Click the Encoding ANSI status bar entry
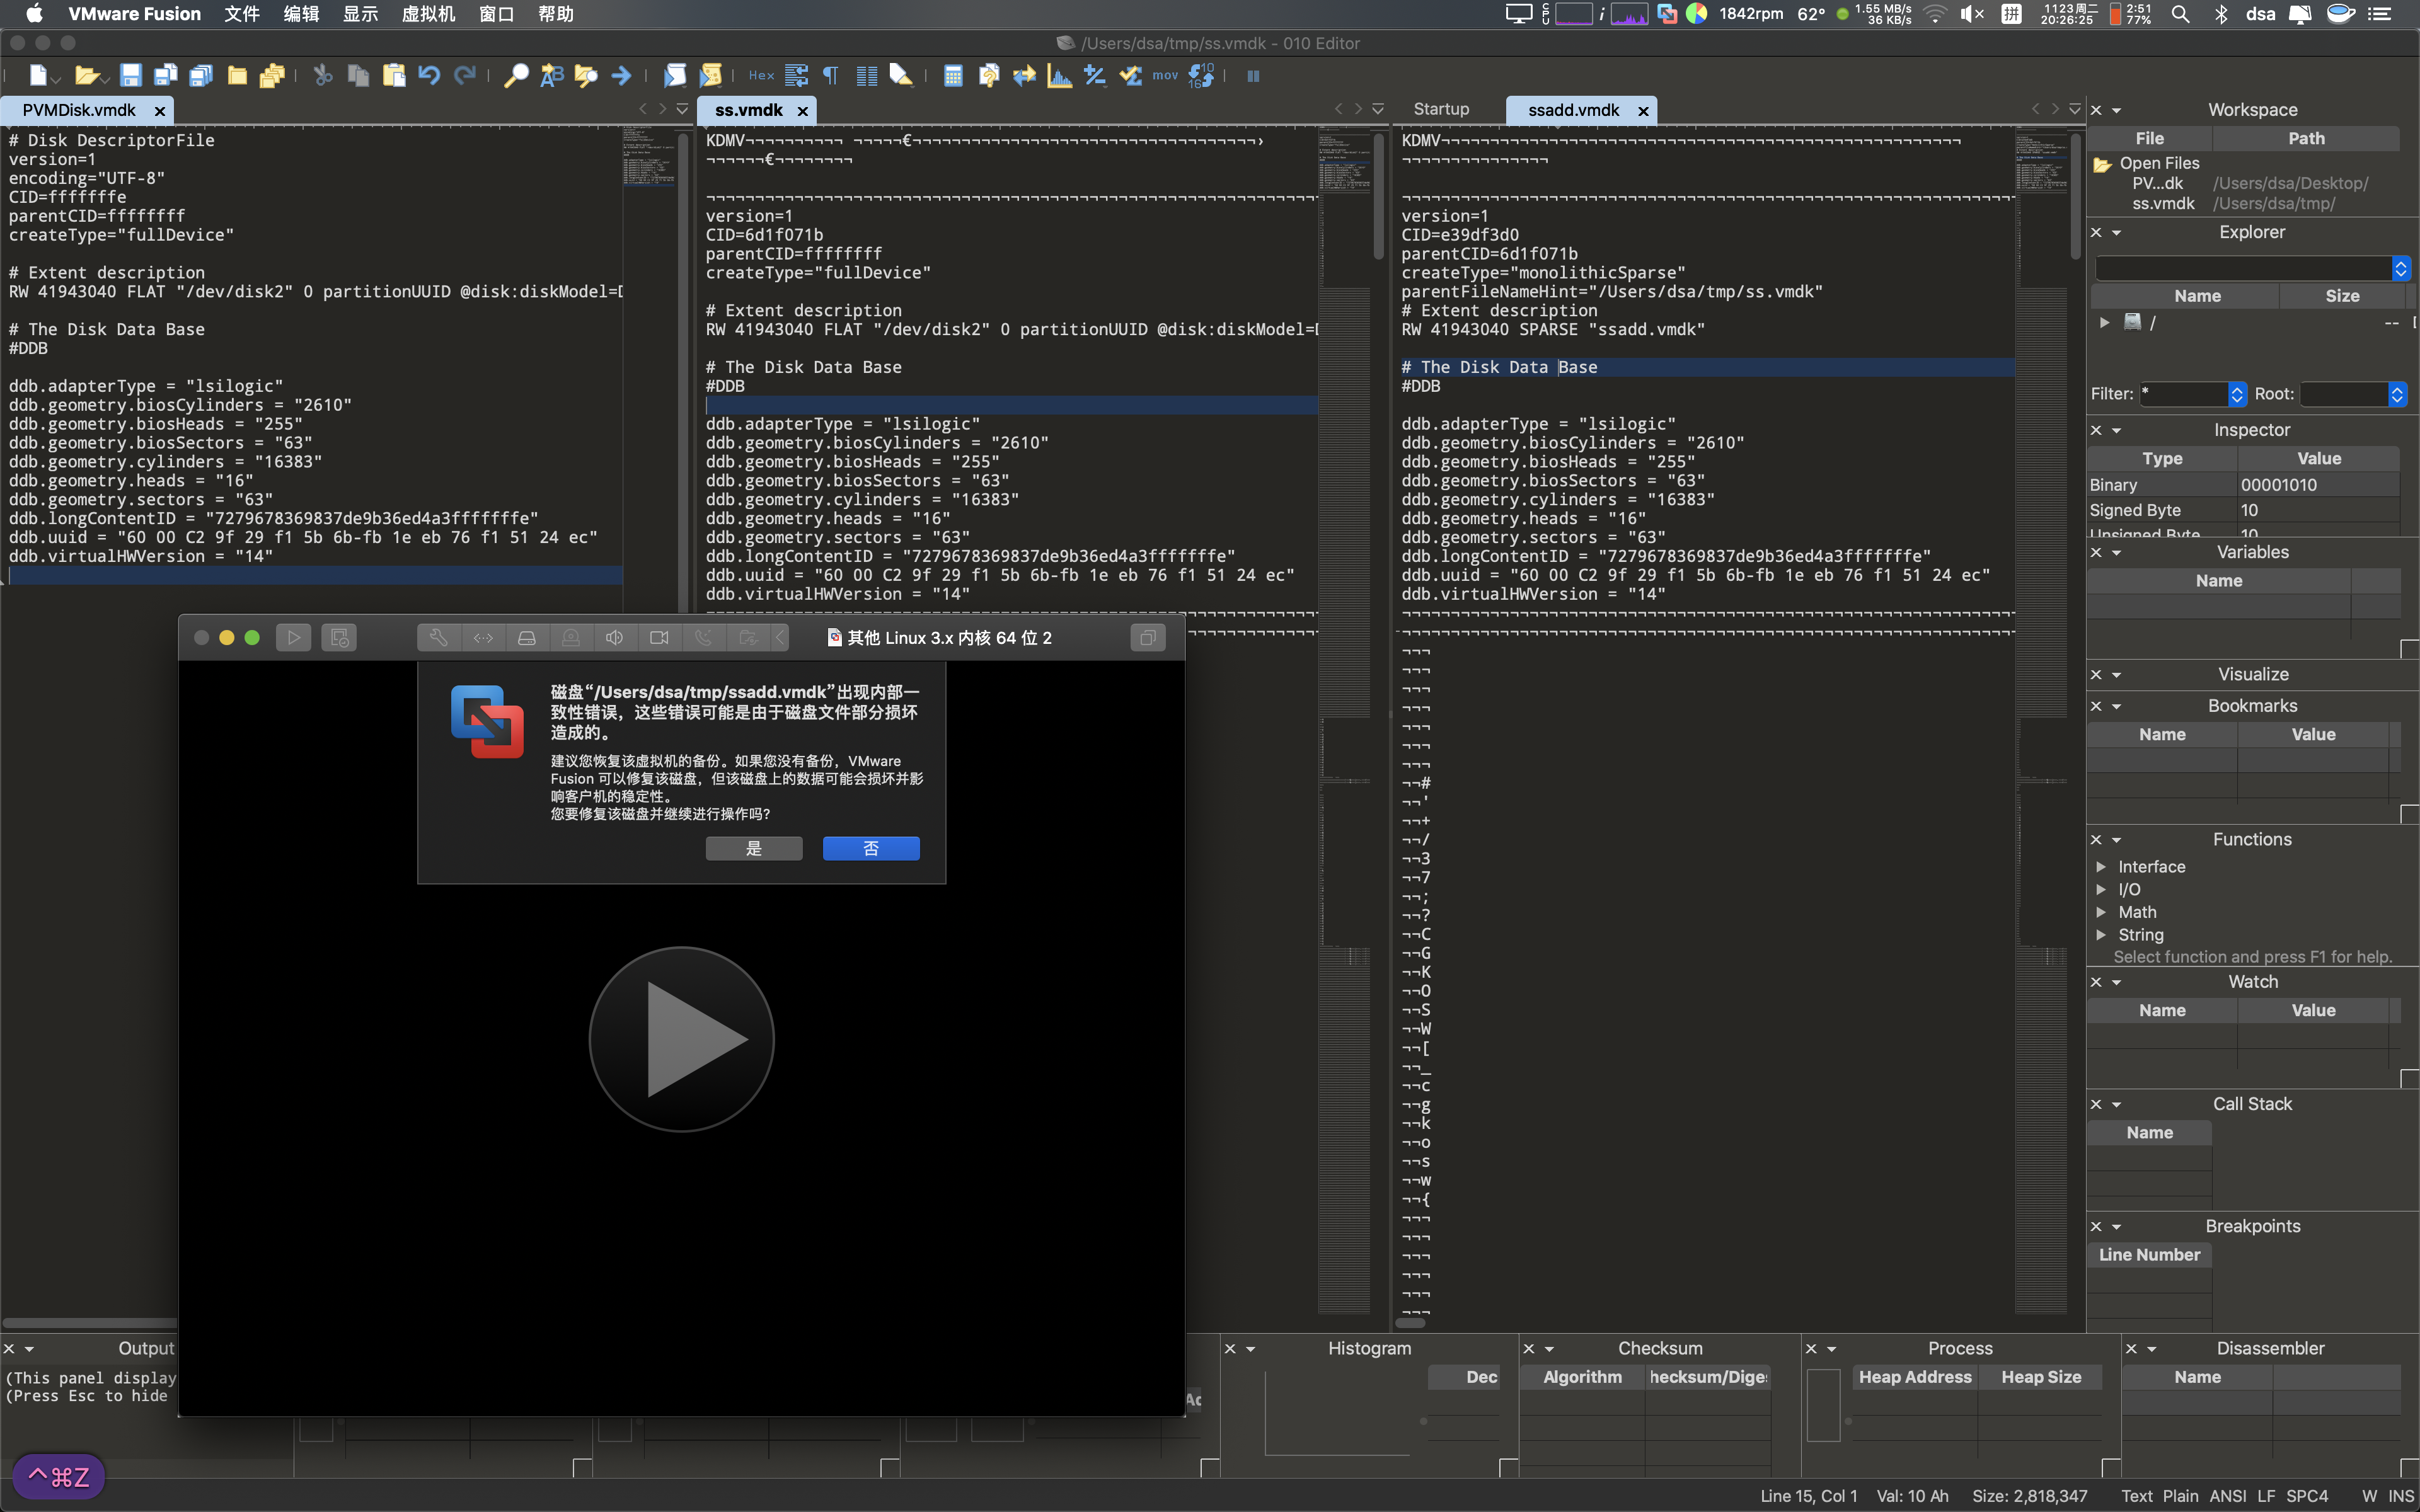Screen dimensions: 2420x1512 tap(2227, 1496)
